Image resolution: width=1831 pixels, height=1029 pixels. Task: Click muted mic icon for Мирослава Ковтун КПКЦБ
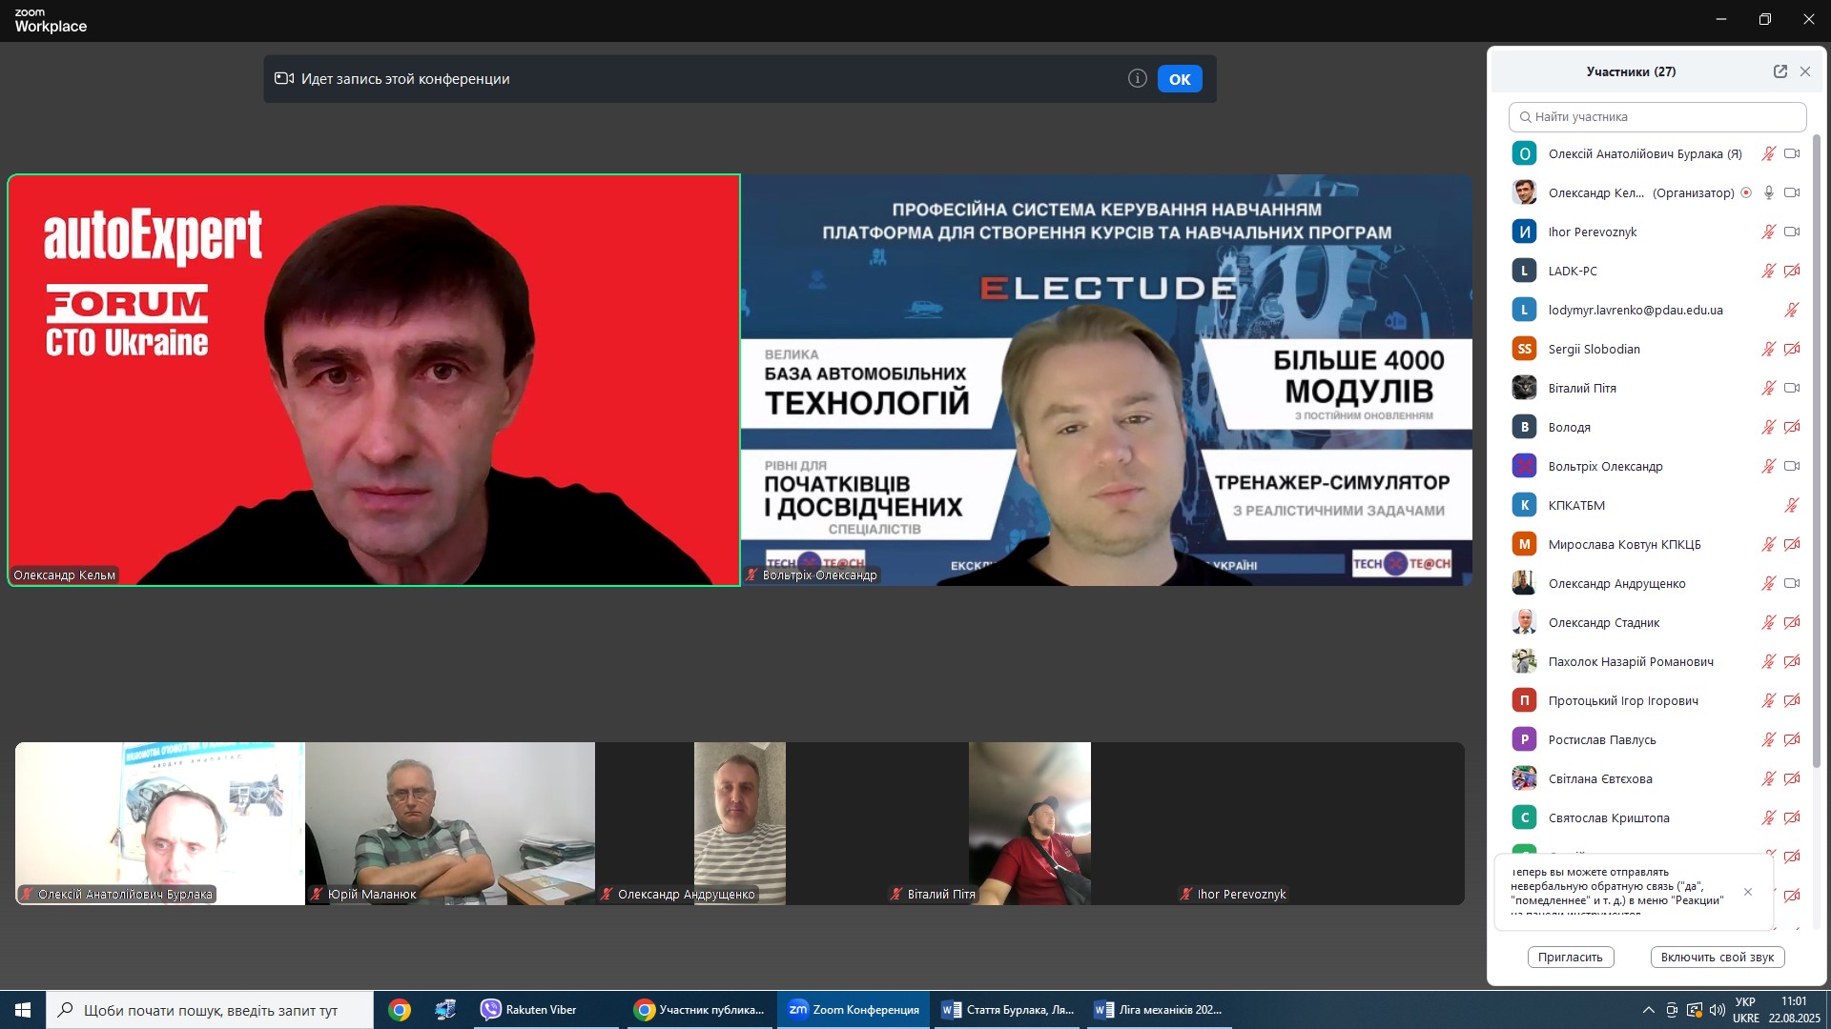[1768, 544]
